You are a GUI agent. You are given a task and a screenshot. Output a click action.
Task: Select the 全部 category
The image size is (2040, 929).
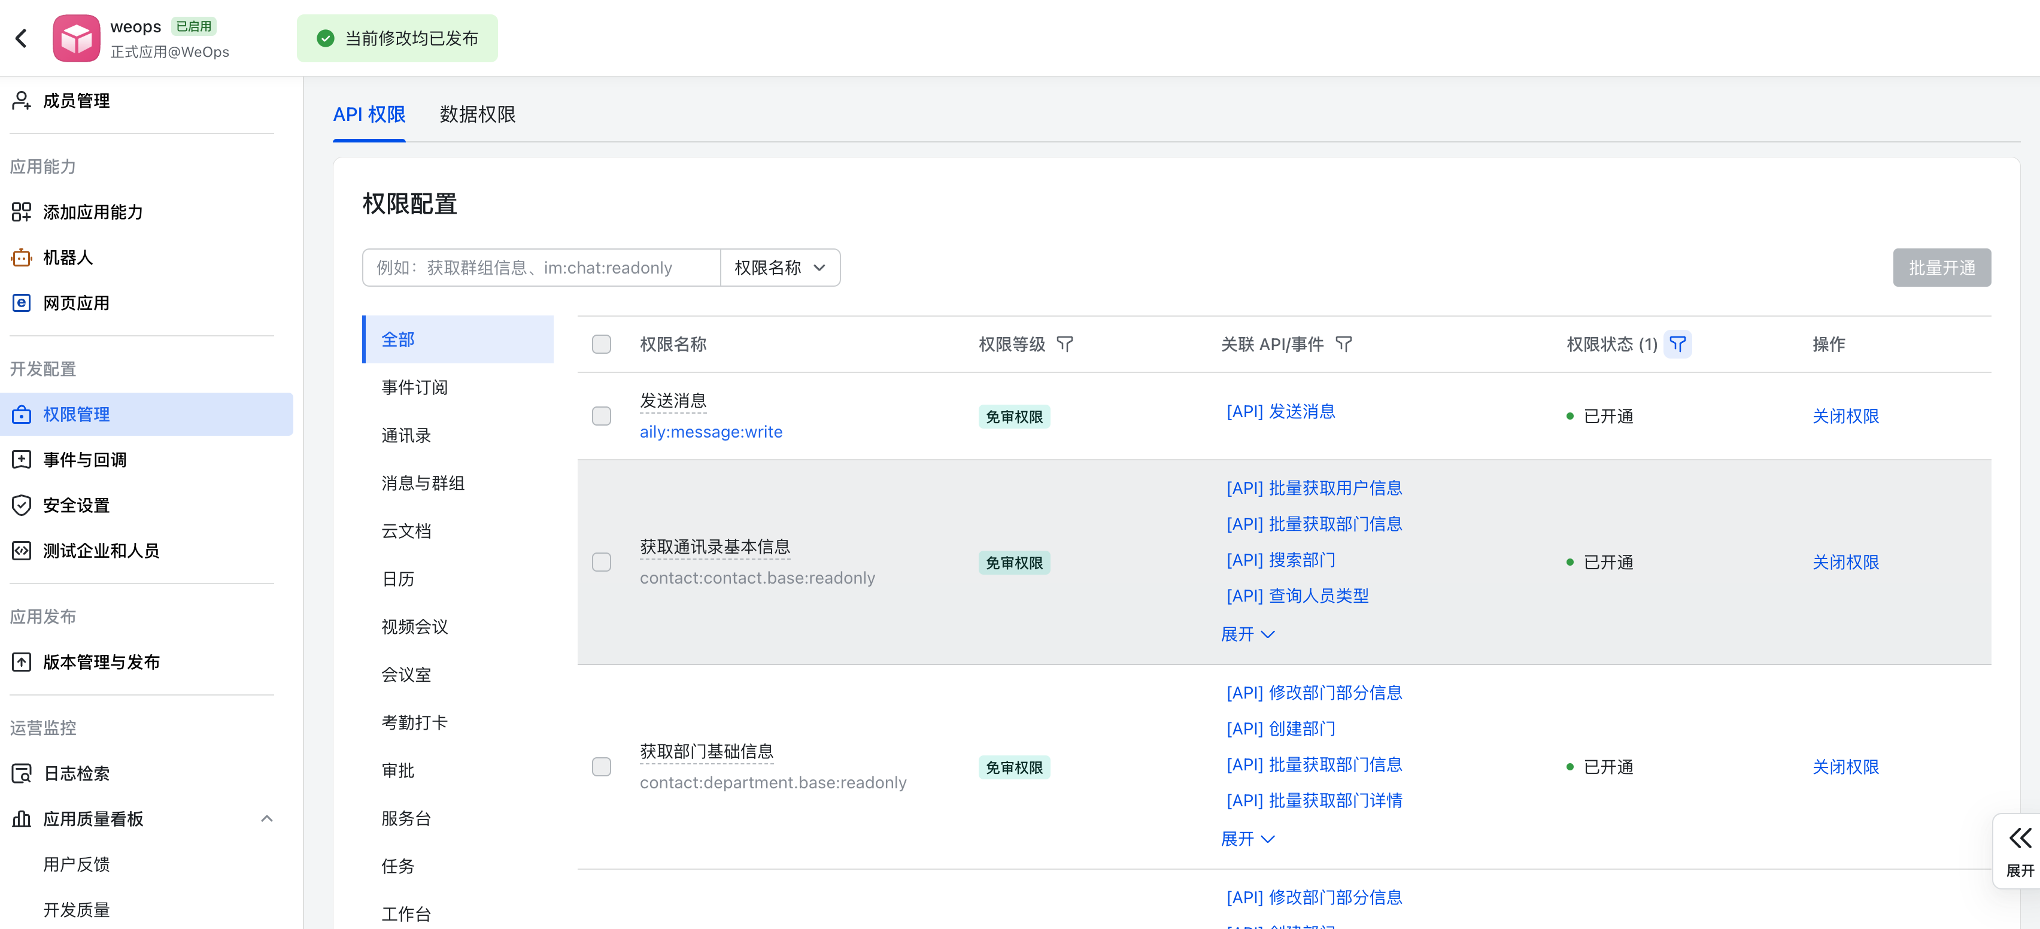click(458, 340)
